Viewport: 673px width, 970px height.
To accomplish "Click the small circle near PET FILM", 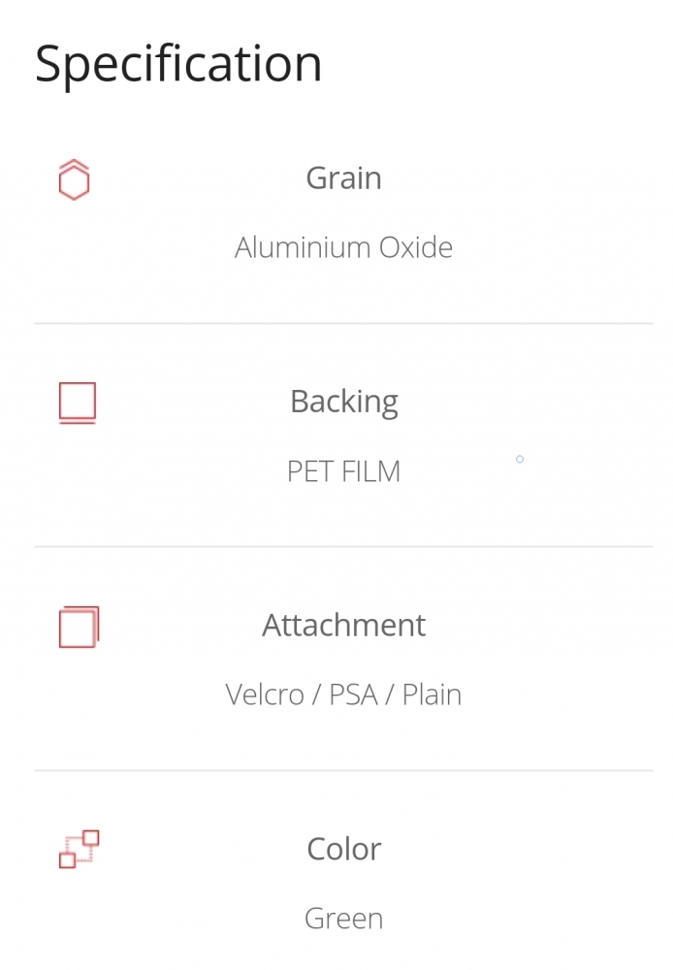I will tap(520, 459).
